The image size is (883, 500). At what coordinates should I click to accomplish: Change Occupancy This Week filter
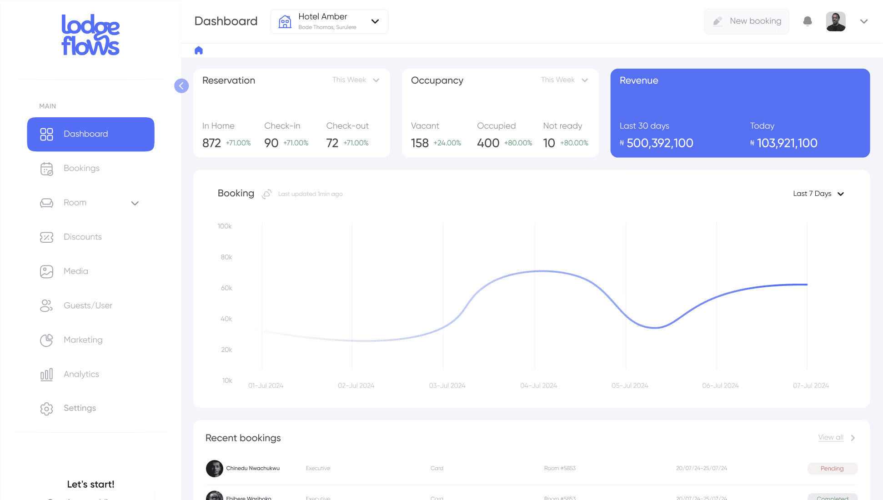[x=564, y=80]
